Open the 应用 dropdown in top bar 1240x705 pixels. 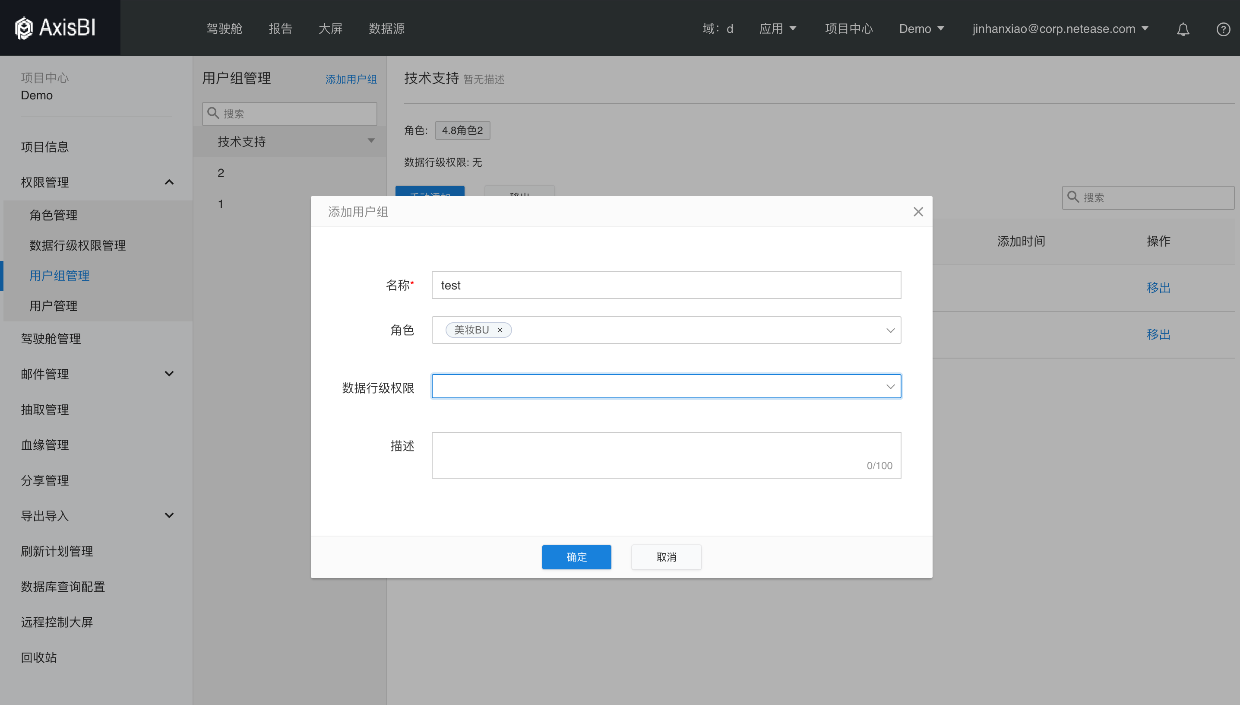coord(778,29)
